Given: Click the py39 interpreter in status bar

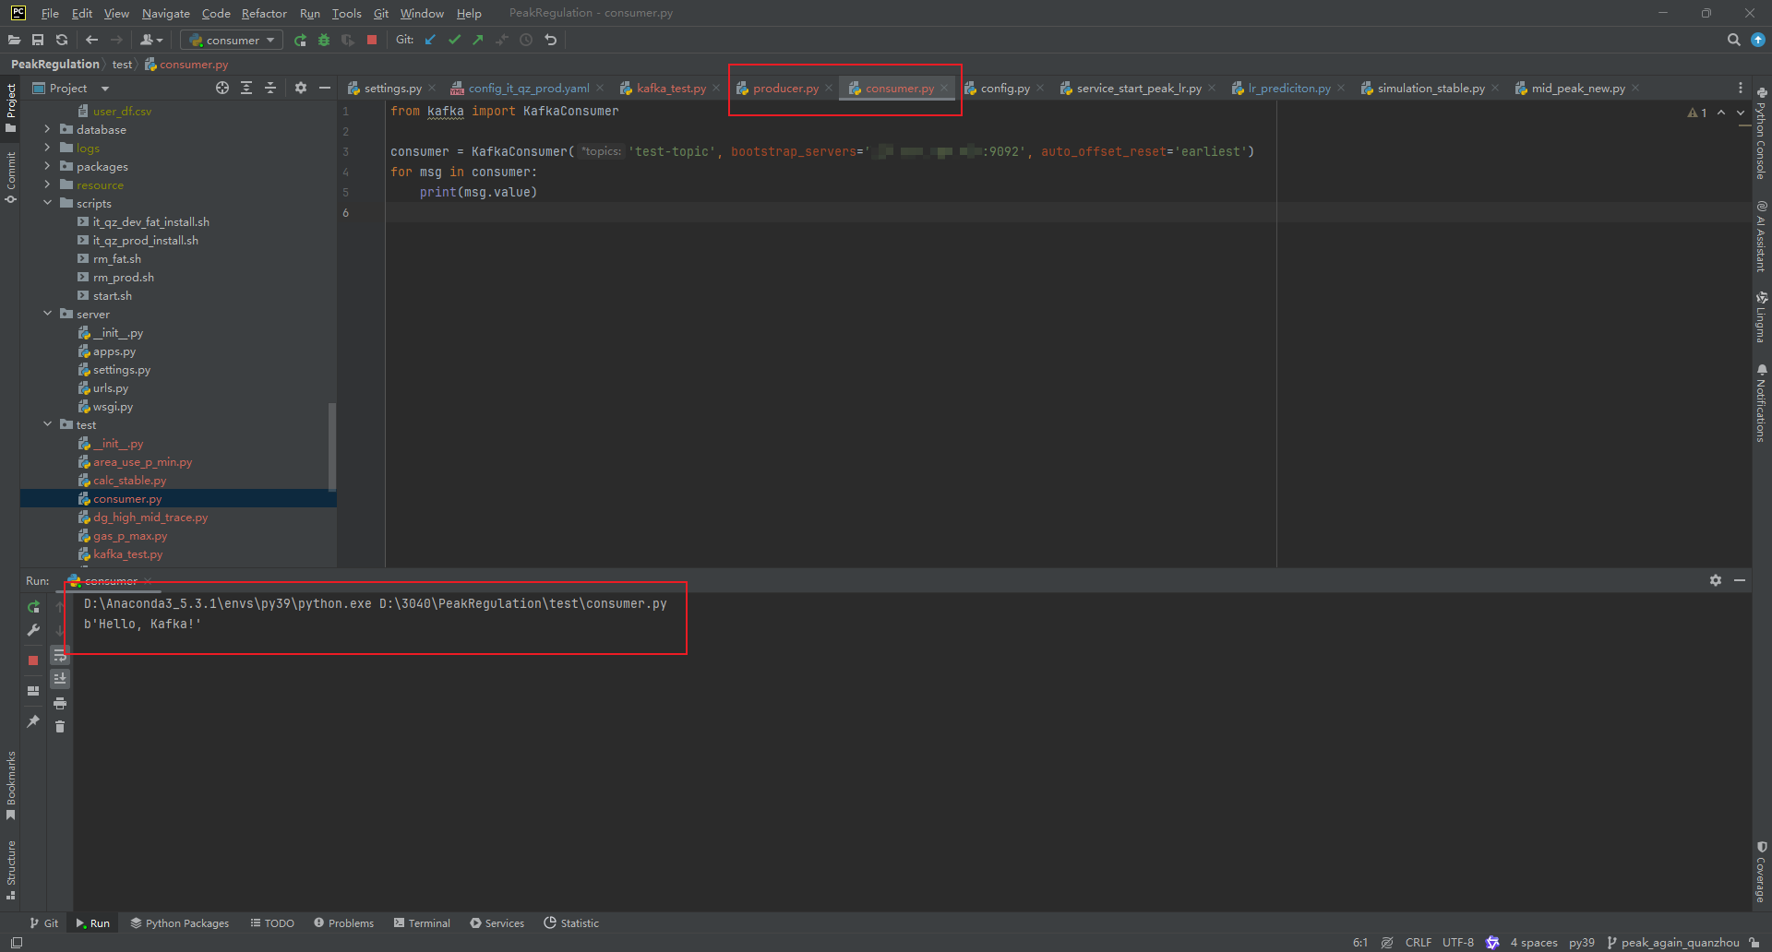Looking at the screenshot, I should pyautogui.click(x=1581, y=943).
